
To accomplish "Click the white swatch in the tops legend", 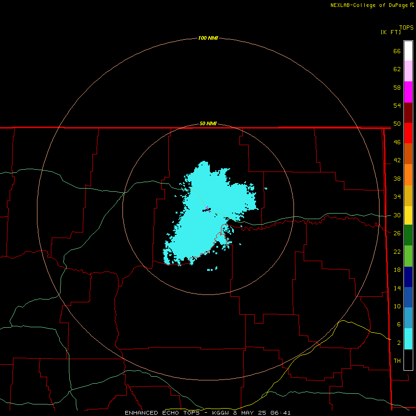I will [x=408, y=51].
